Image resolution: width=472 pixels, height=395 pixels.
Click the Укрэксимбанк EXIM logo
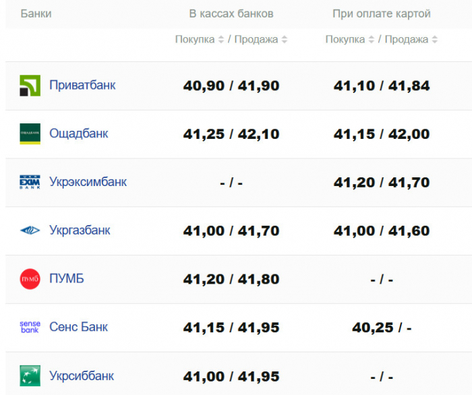click(x=30, y=182)
